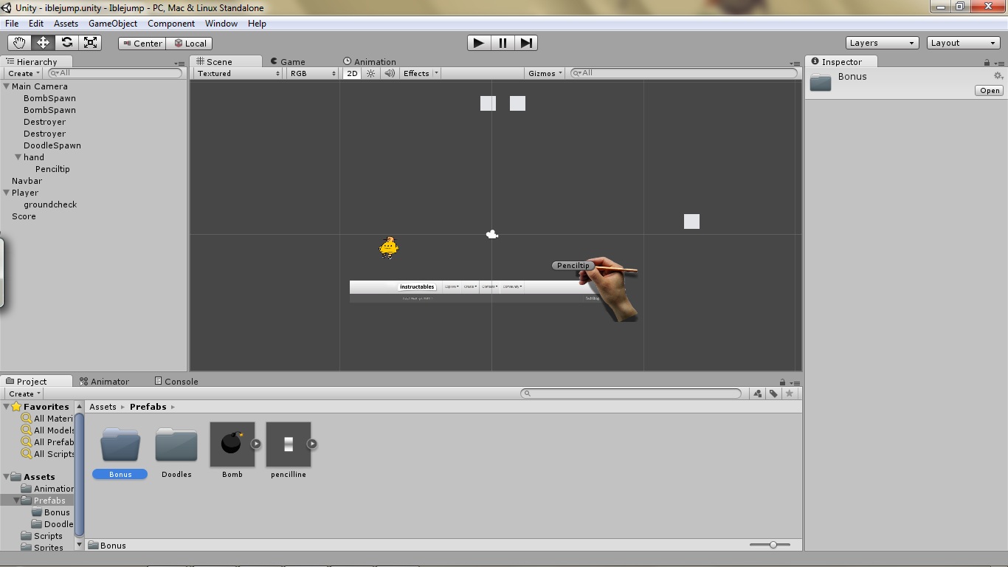Click the Open button in Inspector

(x=990, y=91)
